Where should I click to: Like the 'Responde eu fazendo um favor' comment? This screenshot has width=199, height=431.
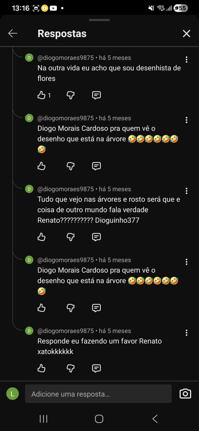coord(41,368)
